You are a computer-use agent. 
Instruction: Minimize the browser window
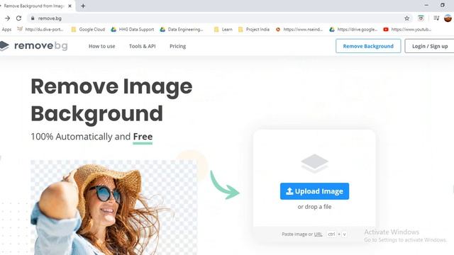(x=426, y=5)
